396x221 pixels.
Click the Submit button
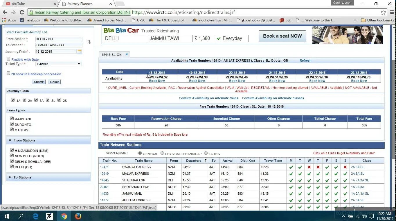39,82
